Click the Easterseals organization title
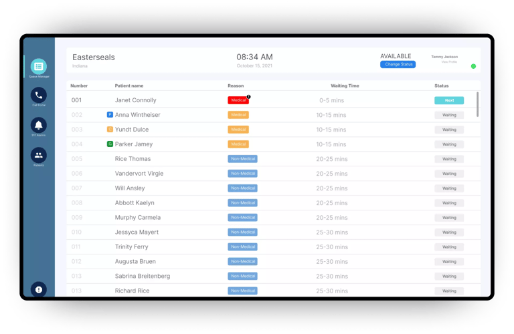This screenshot has height=334, width=514. tap(94, 57)
